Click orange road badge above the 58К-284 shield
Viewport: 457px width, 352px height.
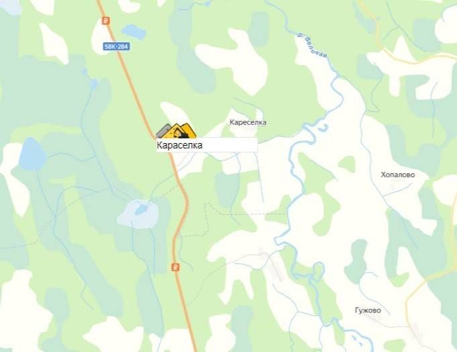point(106,21)
